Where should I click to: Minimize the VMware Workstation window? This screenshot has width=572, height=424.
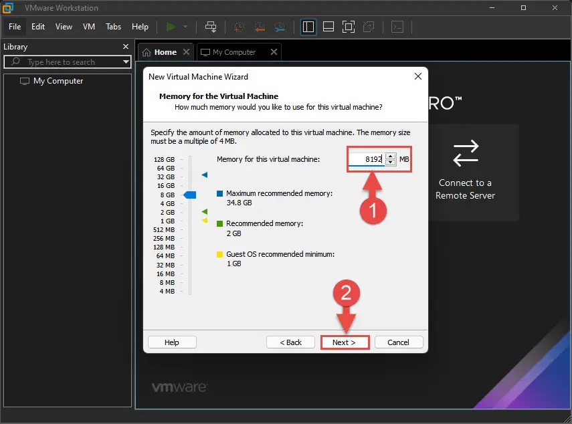click(492, 7)
